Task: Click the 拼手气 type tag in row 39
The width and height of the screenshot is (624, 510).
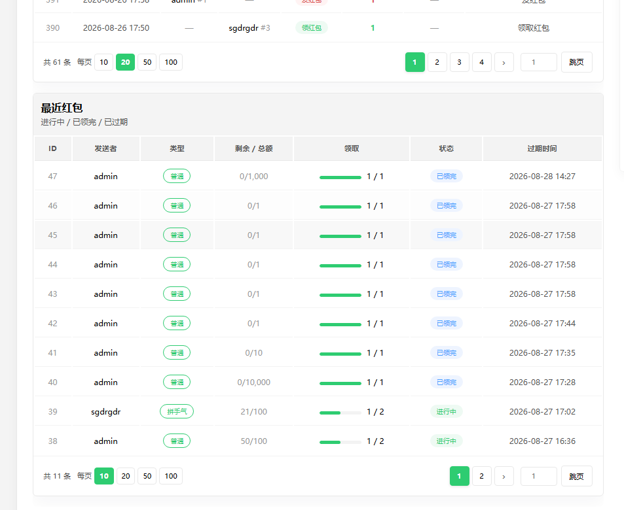Action: point(177,411)
